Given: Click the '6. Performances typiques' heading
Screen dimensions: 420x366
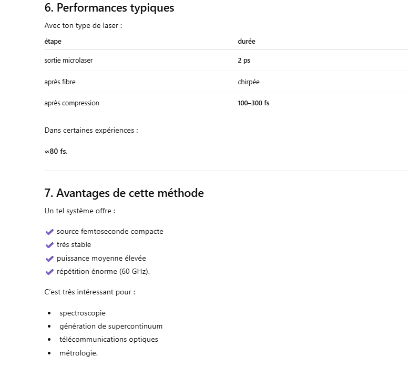Looking at the screenshot, I should point(109,8).
